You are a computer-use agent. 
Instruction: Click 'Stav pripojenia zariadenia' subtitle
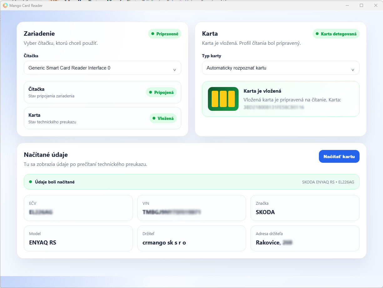[51, 96]
